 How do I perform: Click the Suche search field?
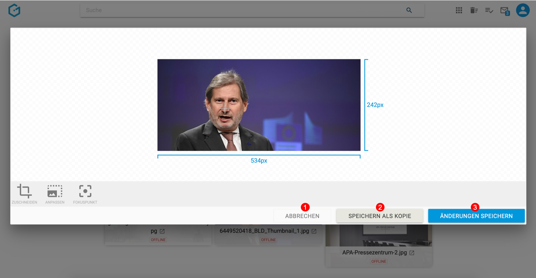(x=252, y=10)
